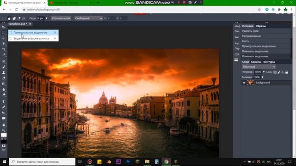Select history step Растрирование

pyautogui.click(x=266, y=36)
